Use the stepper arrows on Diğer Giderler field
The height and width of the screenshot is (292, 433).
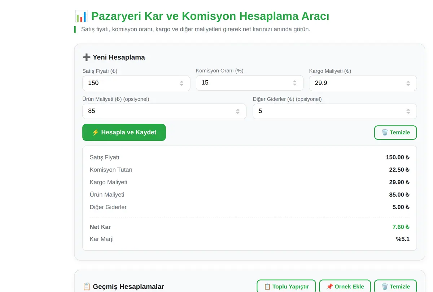(408, 111)
